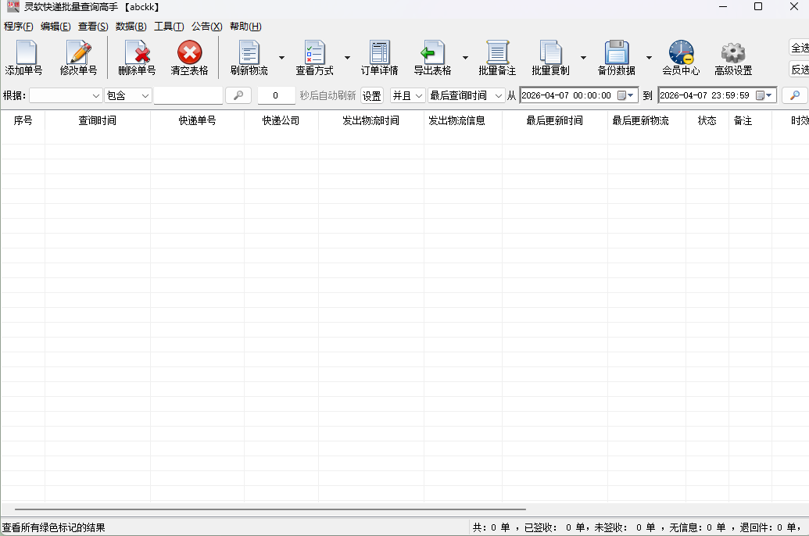Click the 批量备注 batch remark icon
The height and width of the screenshot is (536, 809).
coord(497,53)
